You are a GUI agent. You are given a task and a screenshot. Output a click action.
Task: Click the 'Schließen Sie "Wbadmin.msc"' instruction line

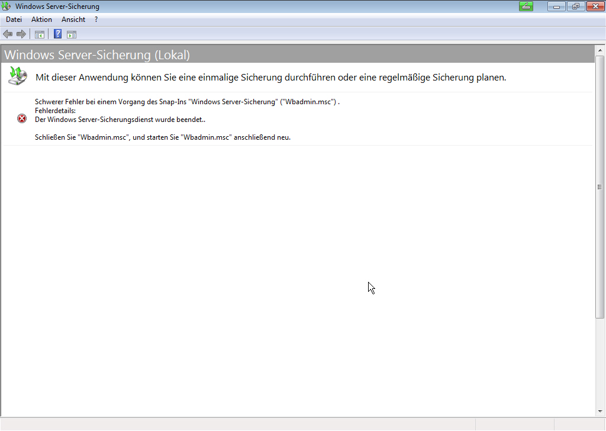(163, 137)
